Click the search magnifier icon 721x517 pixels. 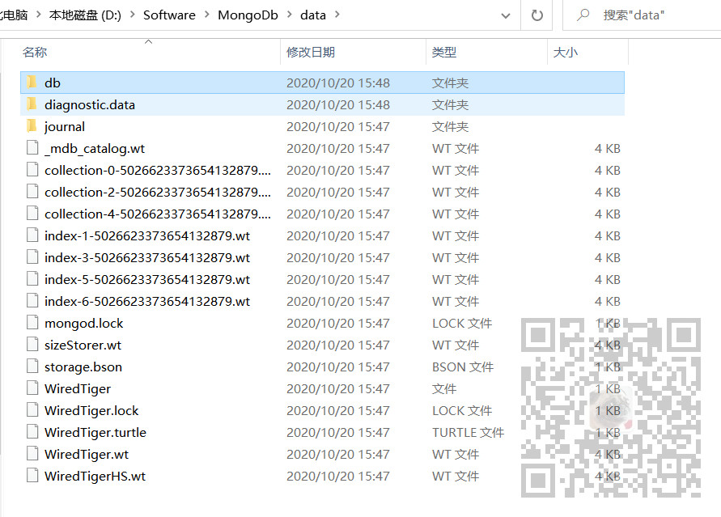point(583,15)
